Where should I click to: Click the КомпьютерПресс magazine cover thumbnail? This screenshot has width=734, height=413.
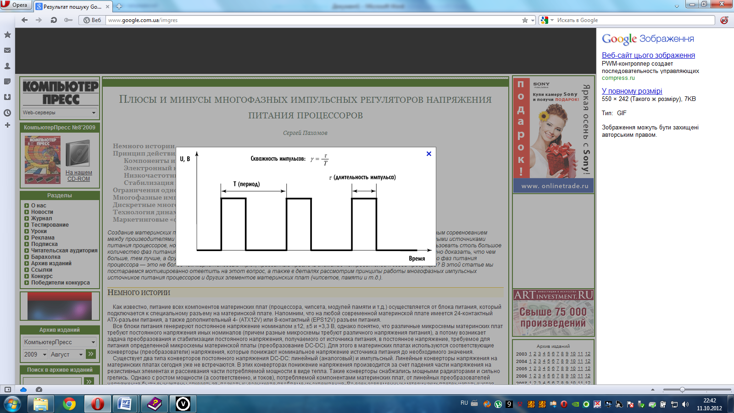click(x=42, y=160)
